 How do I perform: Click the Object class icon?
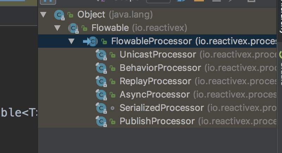pyautogui.click(x=59, y=15)
